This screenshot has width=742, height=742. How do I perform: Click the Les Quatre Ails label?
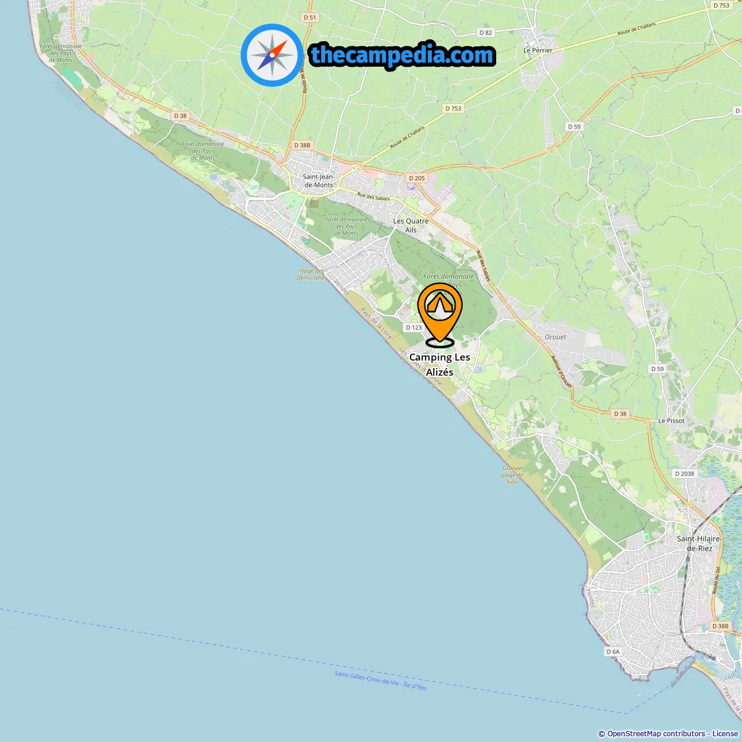coord(411,225)
